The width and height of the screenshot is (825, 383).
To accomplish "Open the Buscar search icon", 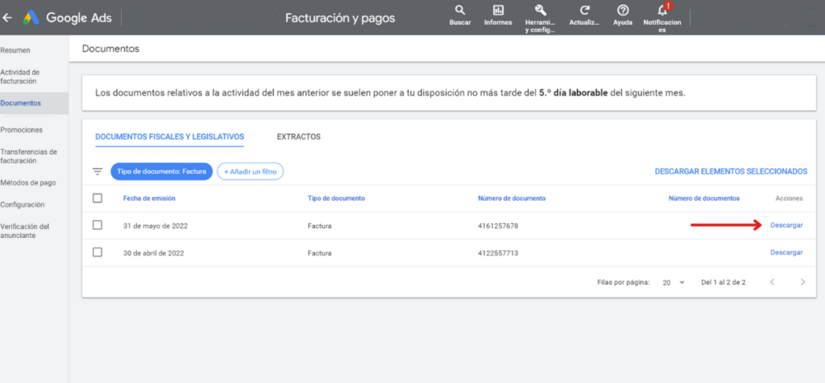I will tap(460, 11).
